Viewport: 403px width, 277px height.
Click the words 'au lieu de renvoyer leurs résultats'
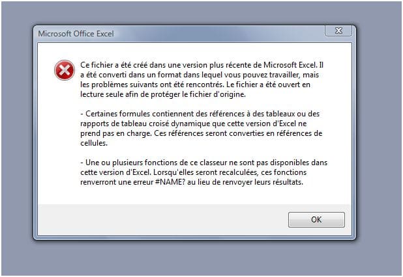tap(256, 183)
